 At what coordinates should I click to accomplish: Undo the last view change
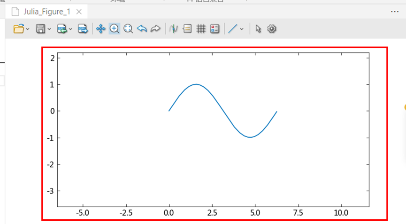(x=142, y=29)
